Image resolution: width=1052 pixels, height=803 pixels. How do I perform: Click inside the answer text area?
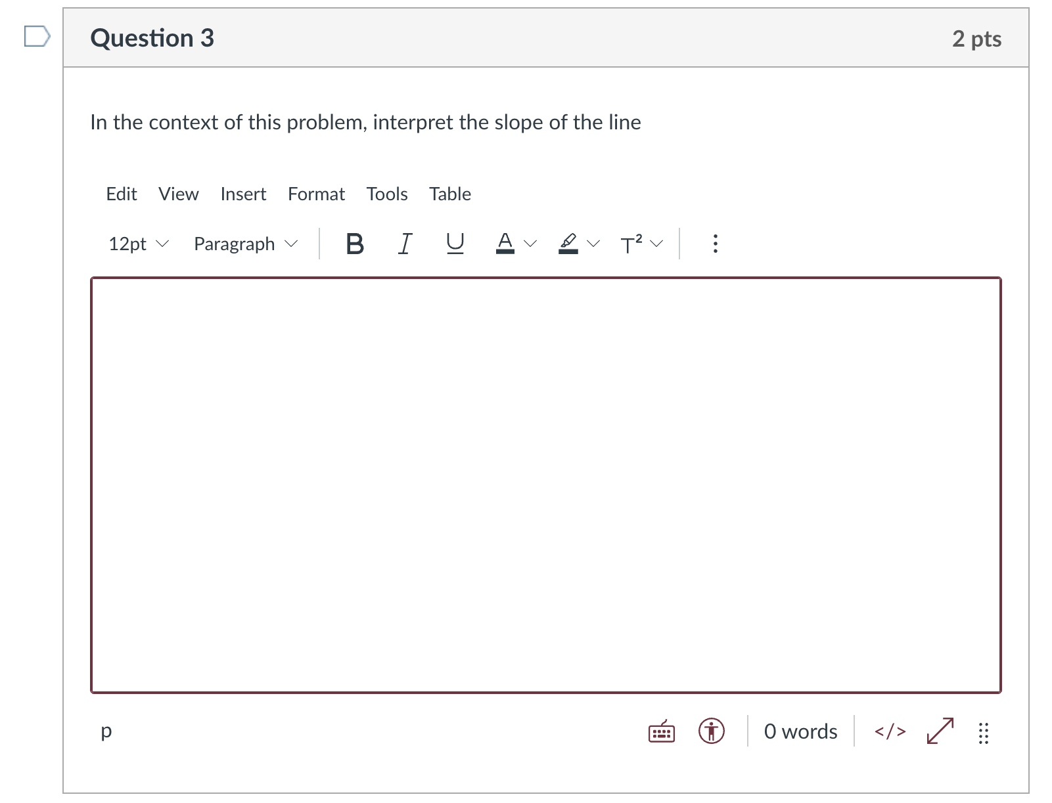546,485
